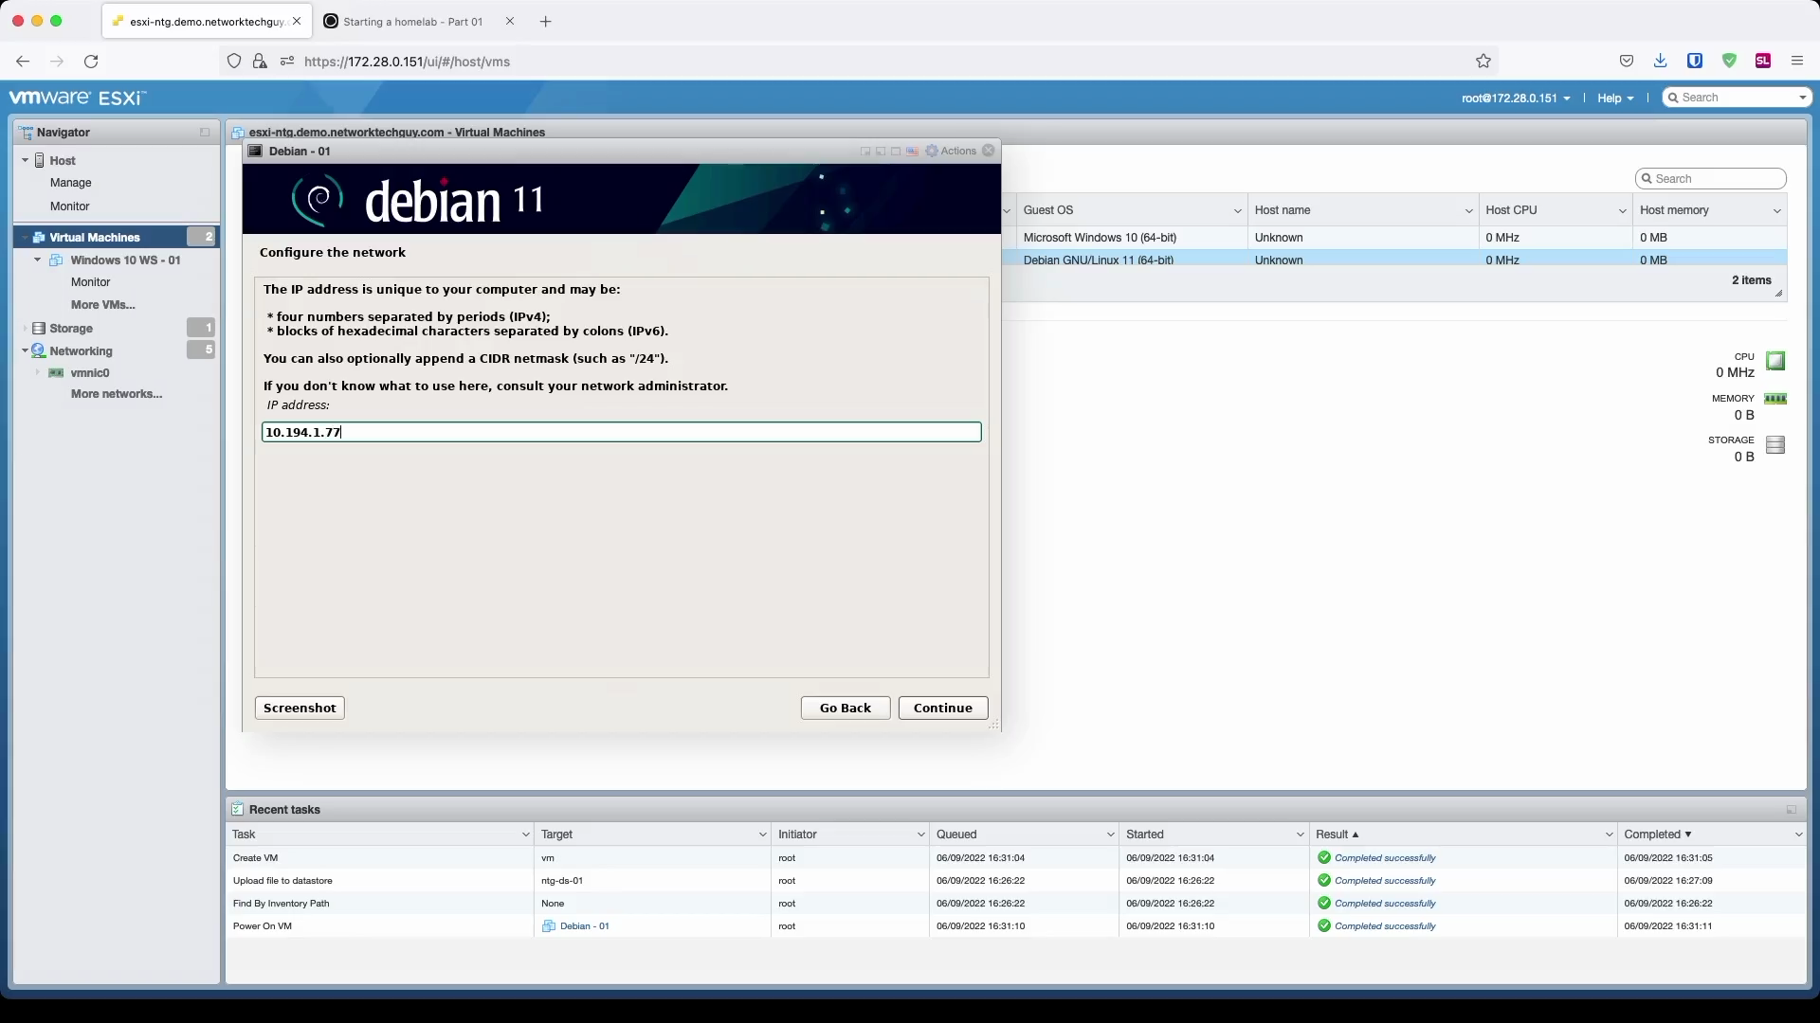Open the header search scope dropdown arrow
This screenshot has height=1023, width=1820.
1802,99
